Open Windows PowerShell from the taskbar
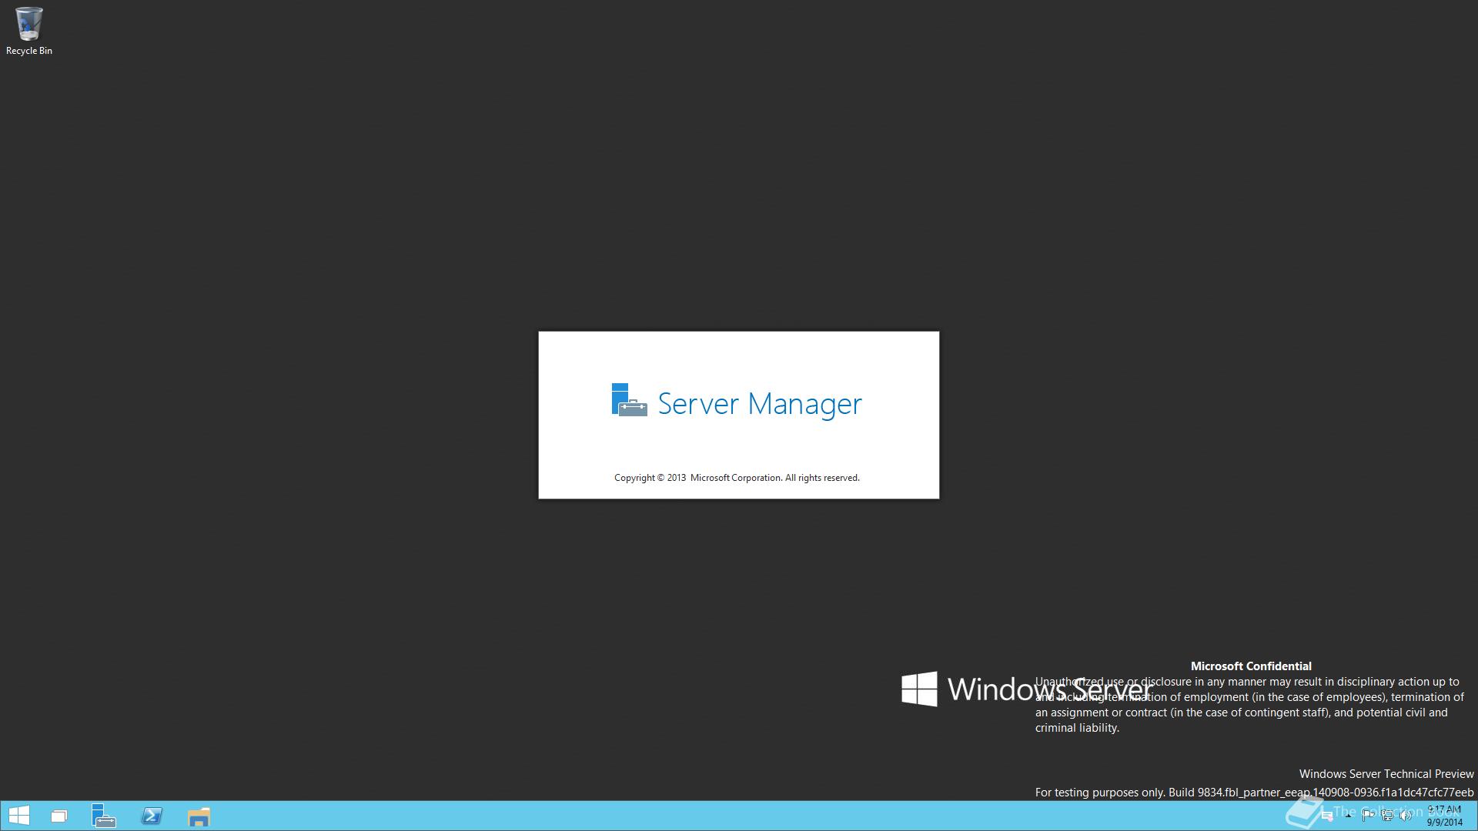 (152, 816)
